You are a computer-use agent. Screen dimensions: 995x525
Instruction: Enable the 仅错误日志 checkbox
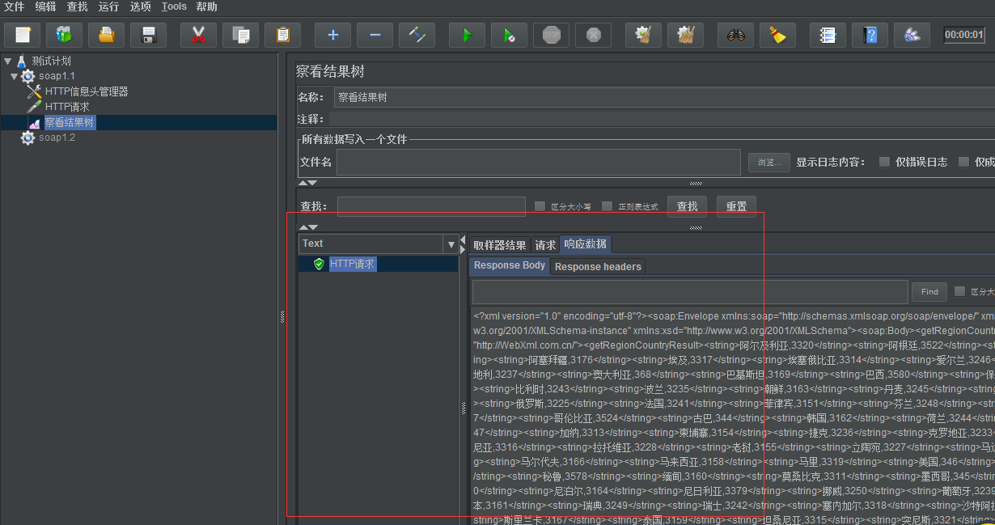[x=884, y=162]
